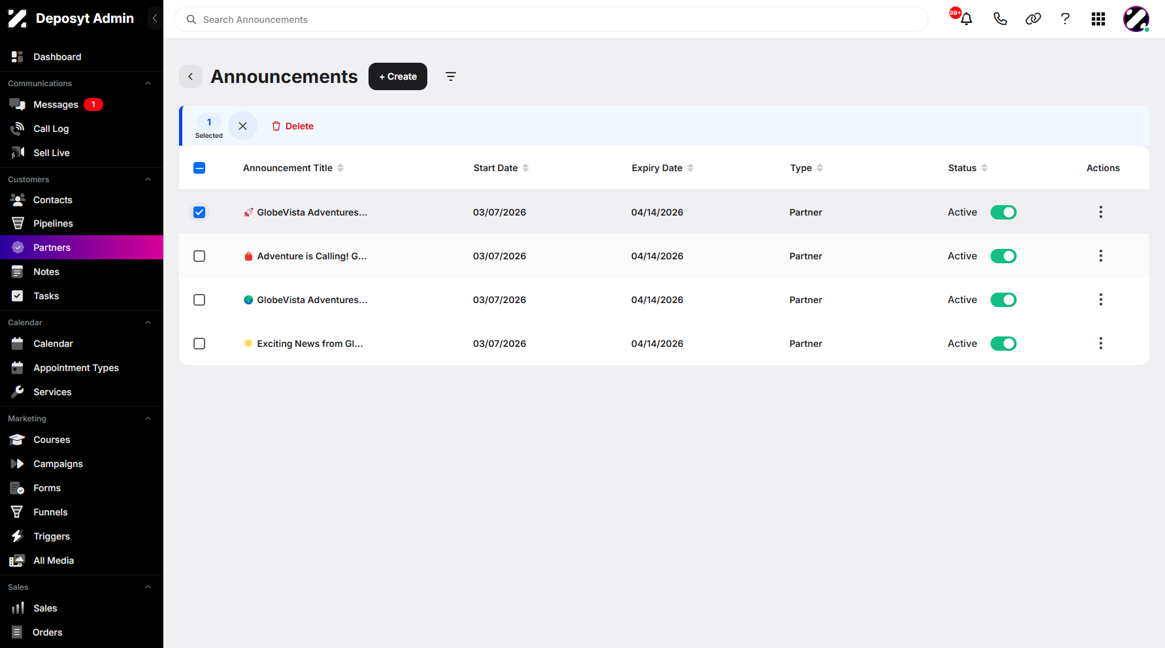Collapse the Communications sidebar section
The image size is (1165, 648).
click(x=148, y=84)
